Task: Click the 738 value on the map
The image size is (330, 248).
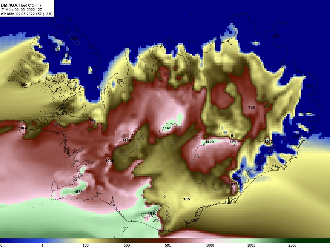Action: tap(251, 107)
